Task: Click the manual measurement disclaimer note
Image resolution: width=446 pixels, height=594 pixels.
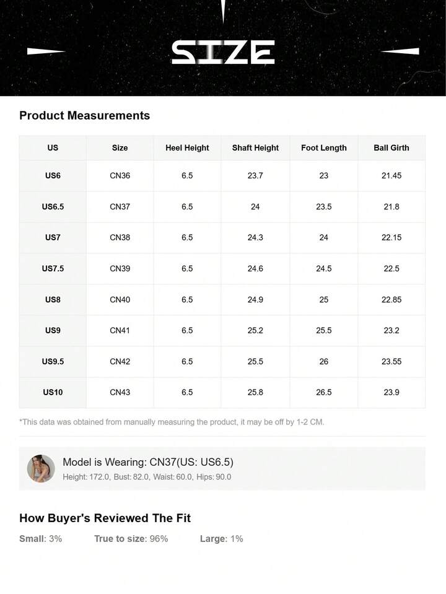Action: pyautogui.click(x=172, y=422)
